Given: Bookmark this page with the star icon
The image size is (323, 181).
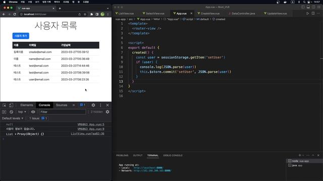Looking at the screenshot, I should pos(85,14).
